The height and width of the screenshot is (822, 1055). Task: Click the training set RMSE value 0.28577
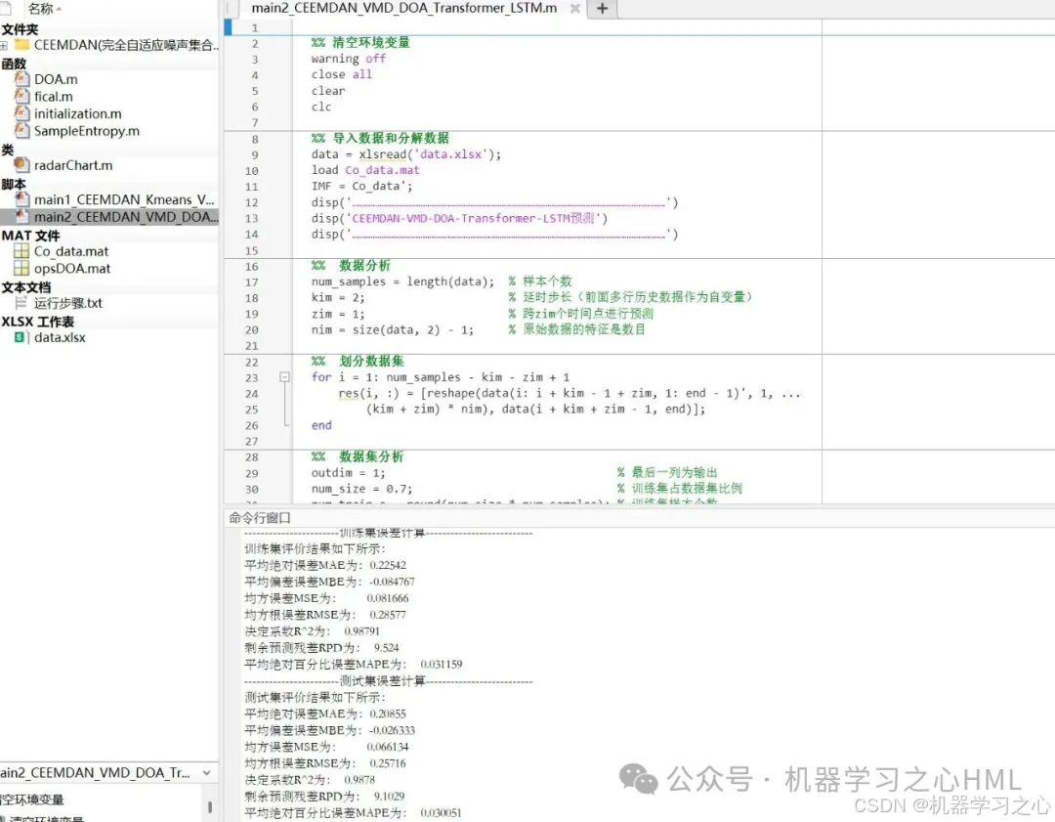coord(388,615)
